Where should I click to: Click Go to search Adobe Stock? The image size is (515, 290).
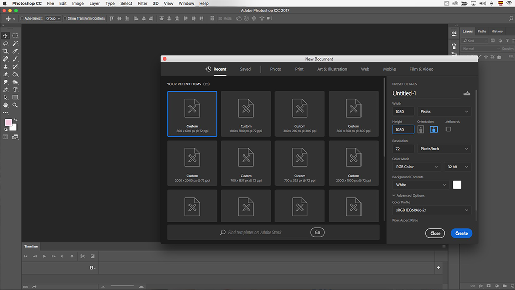click(317, 233)
